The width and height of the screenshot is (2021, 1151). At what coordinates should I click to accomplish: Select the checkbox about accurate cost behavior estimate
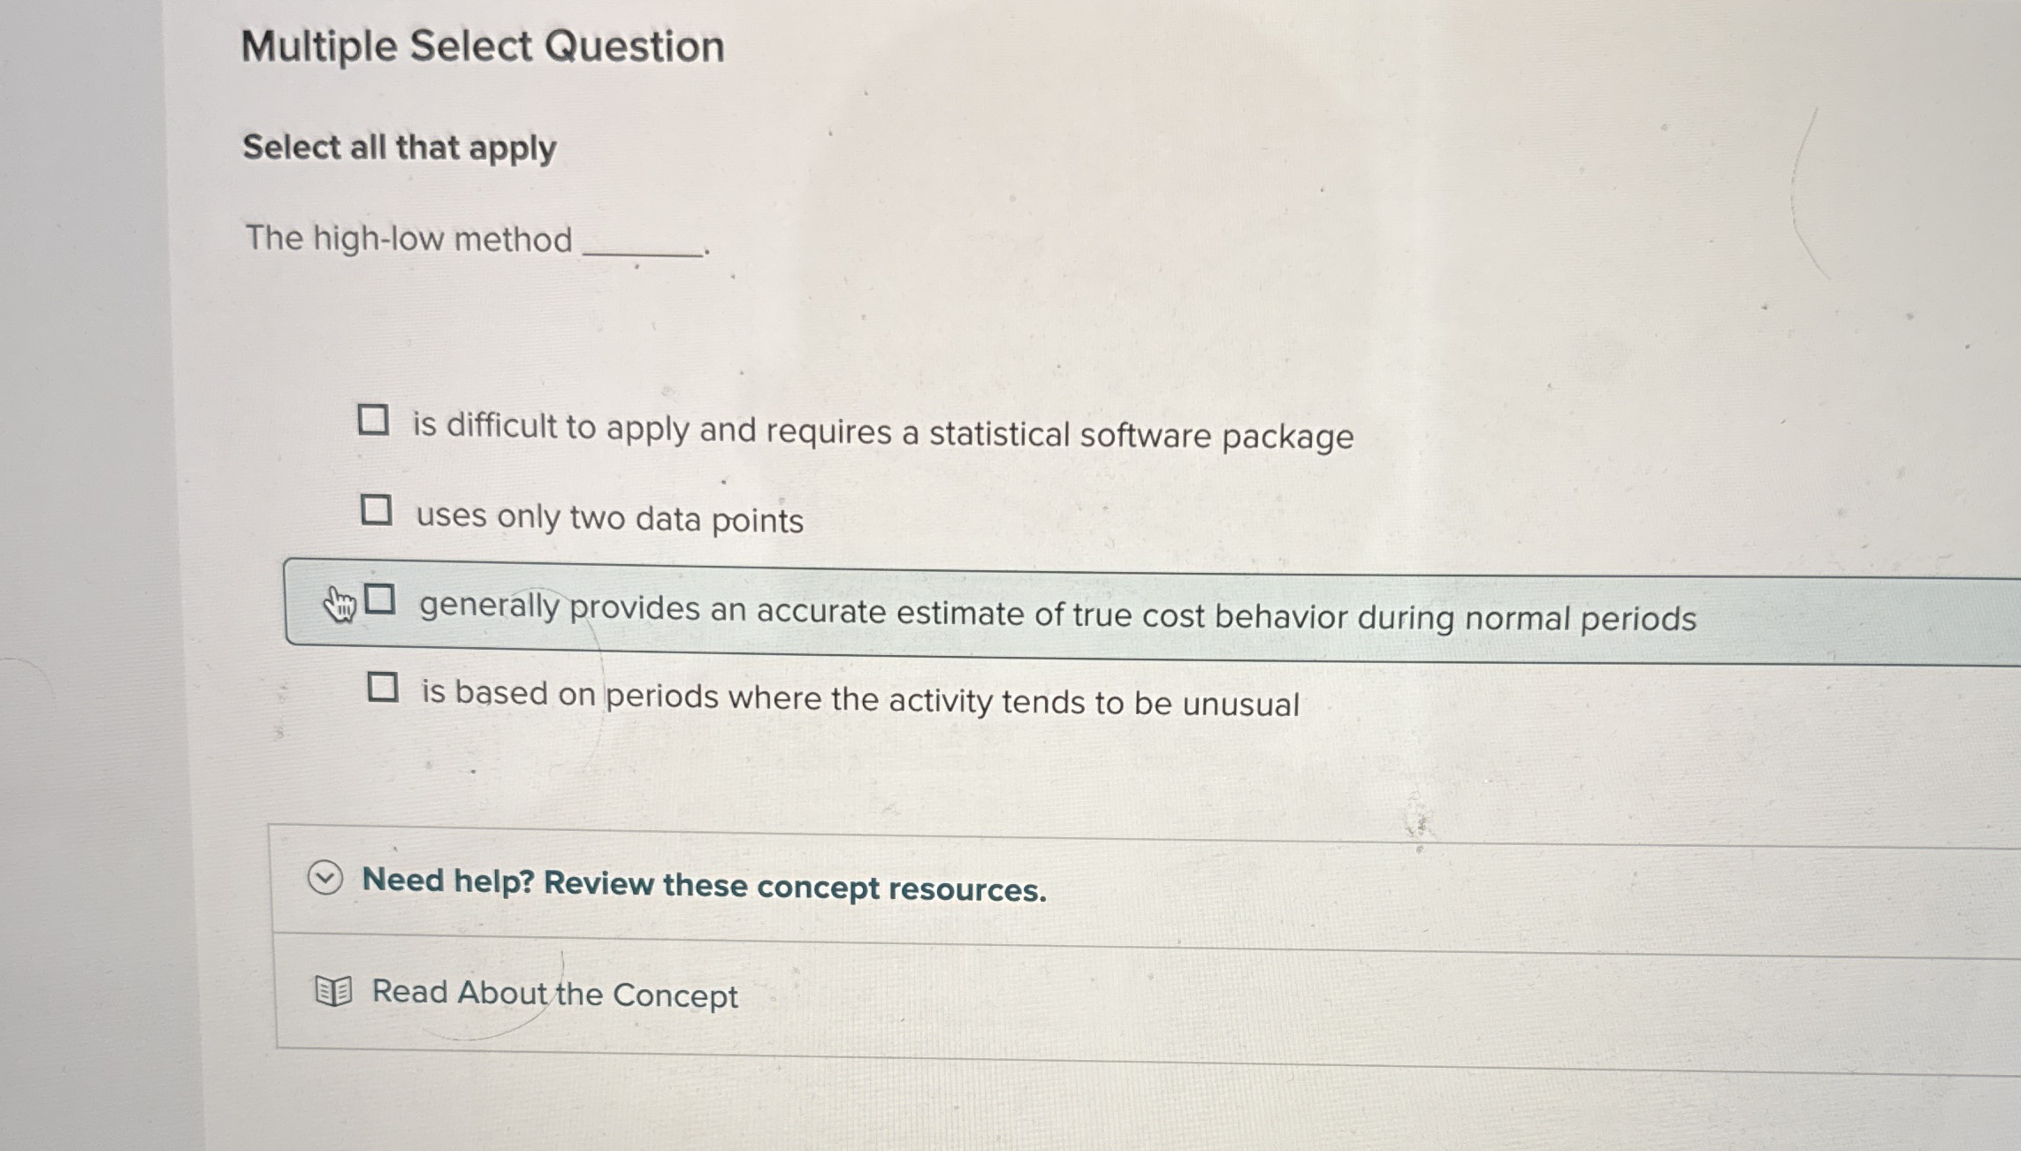click(x=382, y=601)
